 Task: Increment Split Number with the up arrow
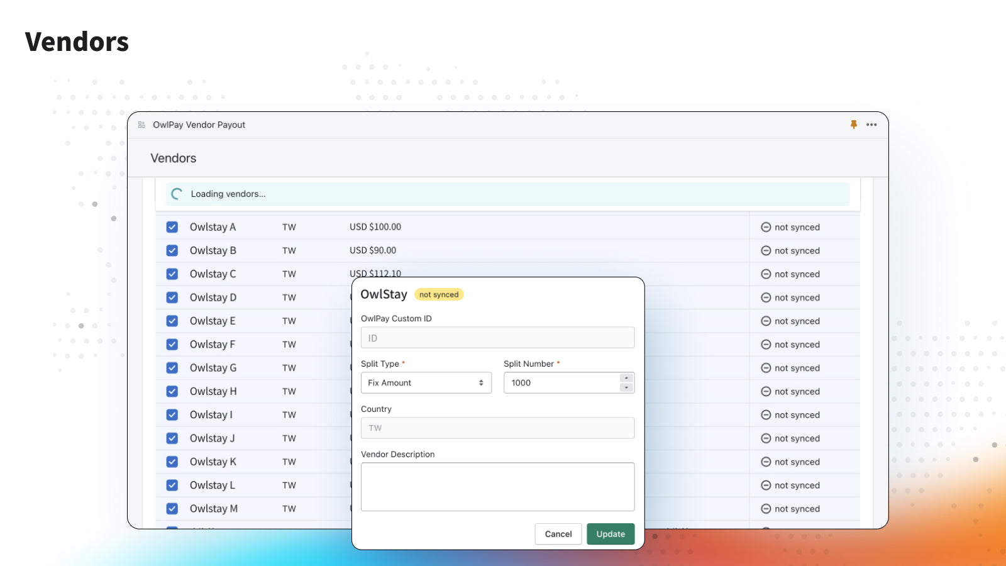tap(626, 379)
